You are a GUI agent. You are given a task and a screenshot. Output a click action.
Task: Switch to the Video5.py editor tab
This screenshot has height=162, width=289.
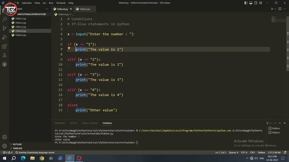point(85,9)
